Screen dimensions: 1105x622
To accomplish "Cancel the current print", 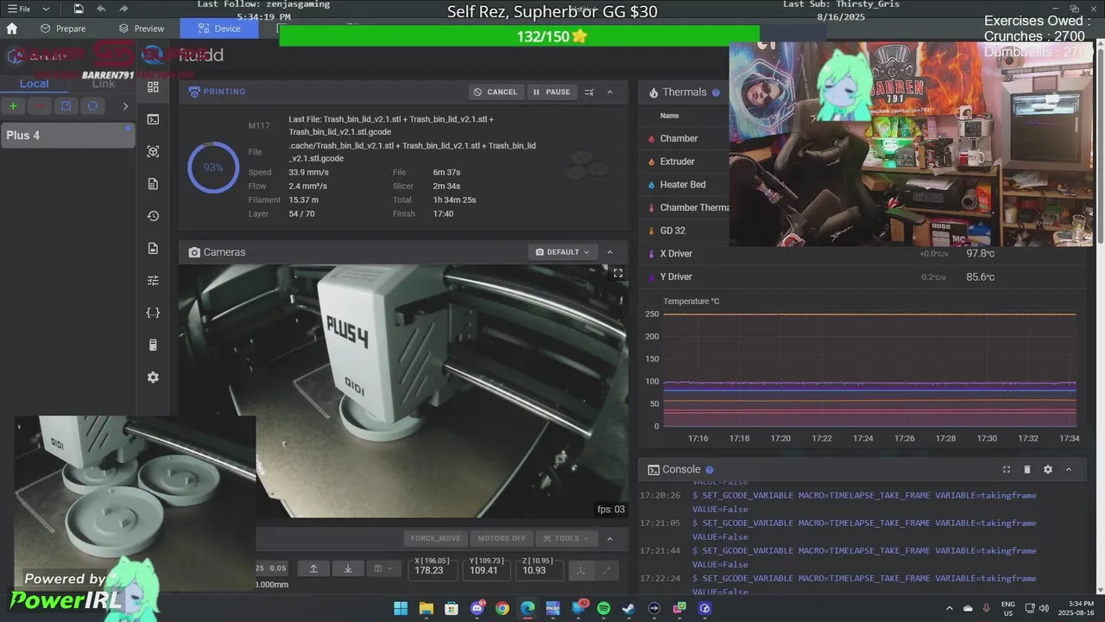I will click(496, 92).
